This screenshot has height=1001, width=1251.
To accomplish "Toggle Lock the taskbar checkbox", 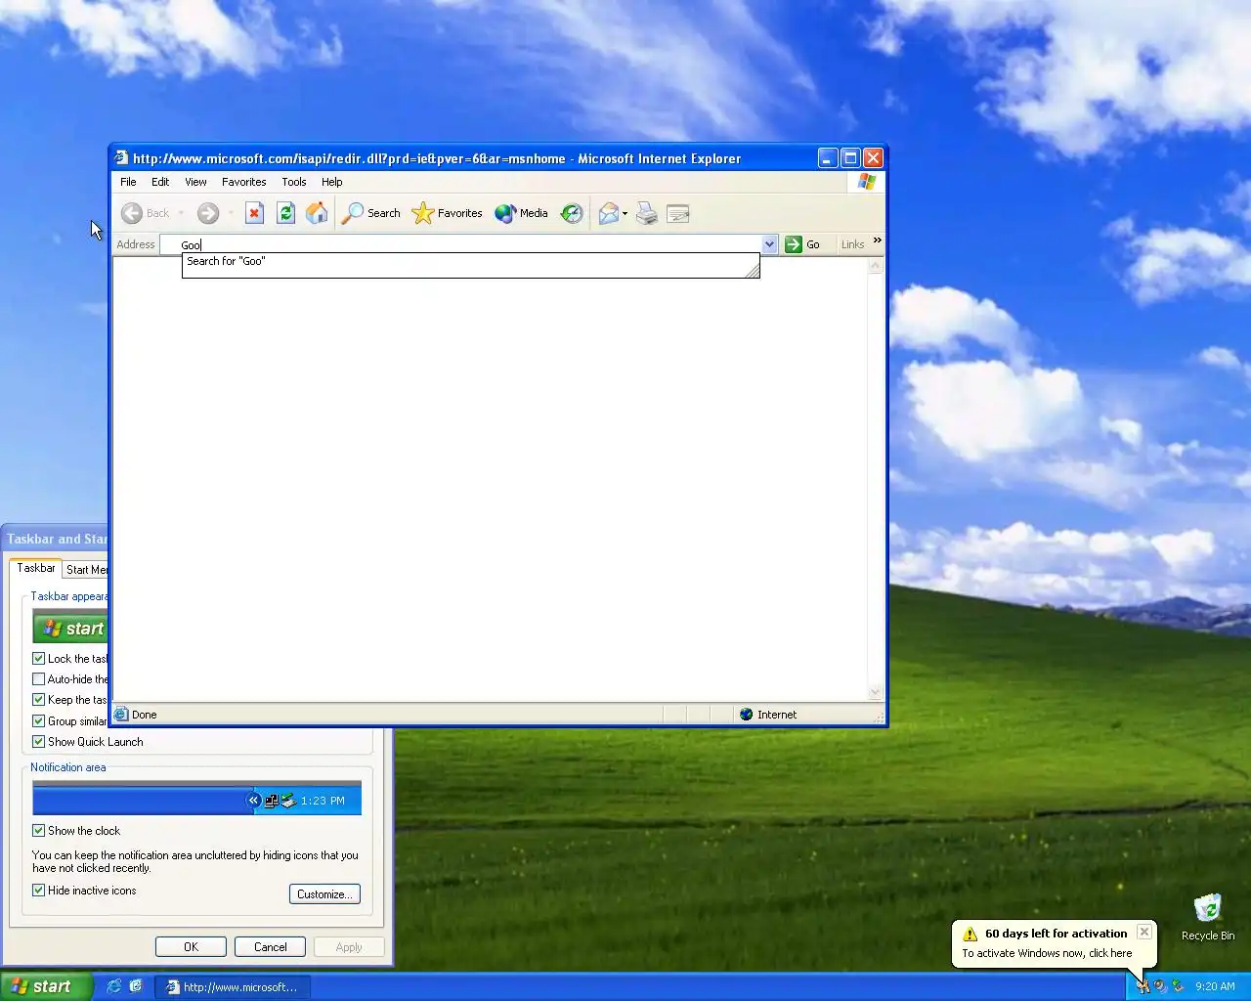I will click(39, 659).
